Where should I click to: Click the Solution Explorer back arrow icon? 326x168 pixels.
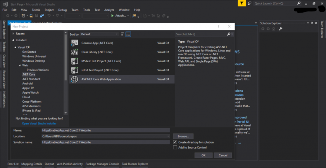[x=263, y=29]
